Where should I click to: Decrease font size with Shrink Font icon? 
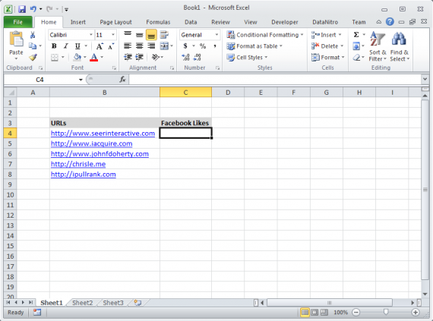coord(111,46)
